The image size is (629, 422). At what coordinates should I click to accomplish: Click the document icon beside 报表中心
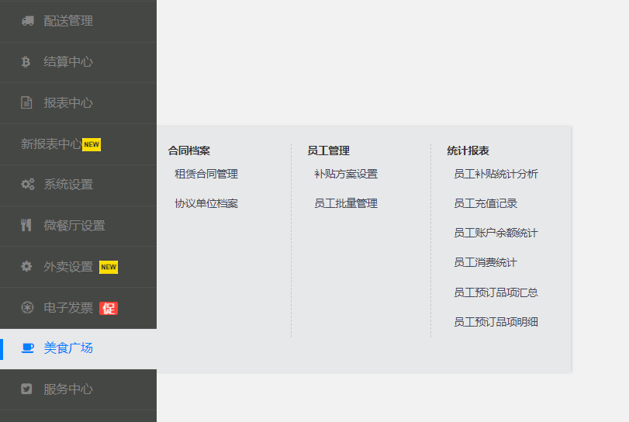(26, 102)
